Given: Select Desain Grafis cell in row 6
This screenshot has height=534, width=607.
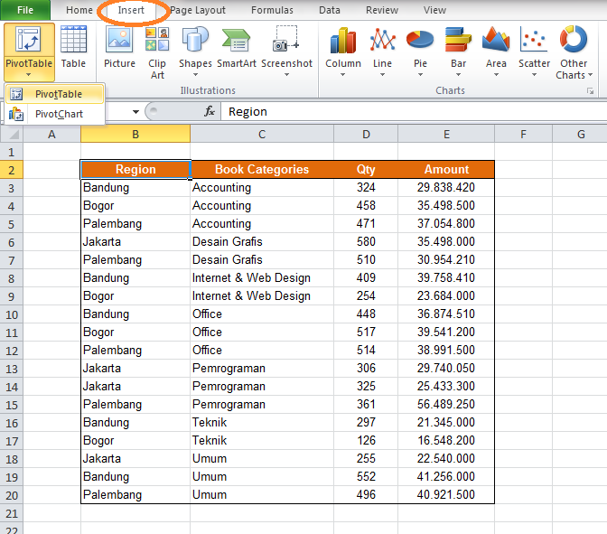Looking at the screenshot, I should [262, 241].
